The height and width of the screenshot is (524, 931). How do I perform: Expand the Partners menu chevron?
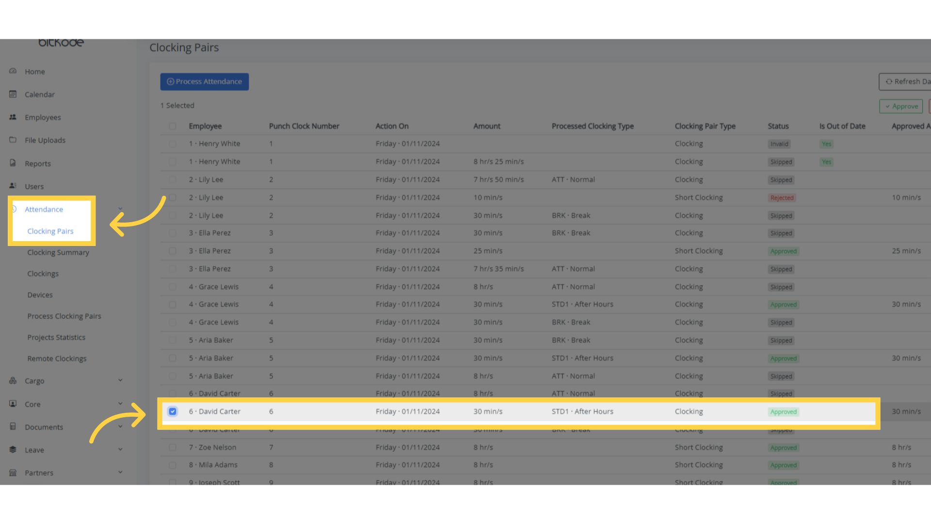click(x=120, y=472)
